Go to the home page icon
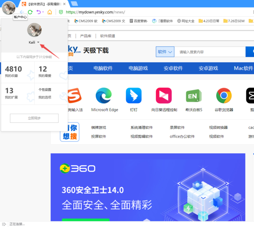 point(50,12)
